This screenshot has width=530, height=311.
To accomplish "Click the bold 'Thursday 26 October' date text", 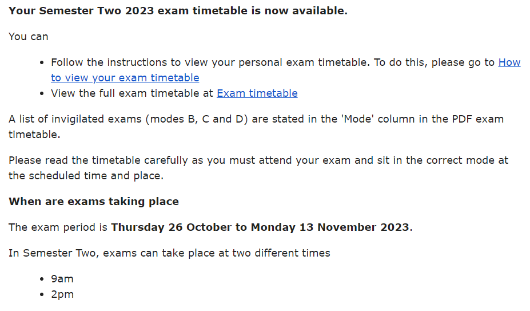I will [172, 227].
